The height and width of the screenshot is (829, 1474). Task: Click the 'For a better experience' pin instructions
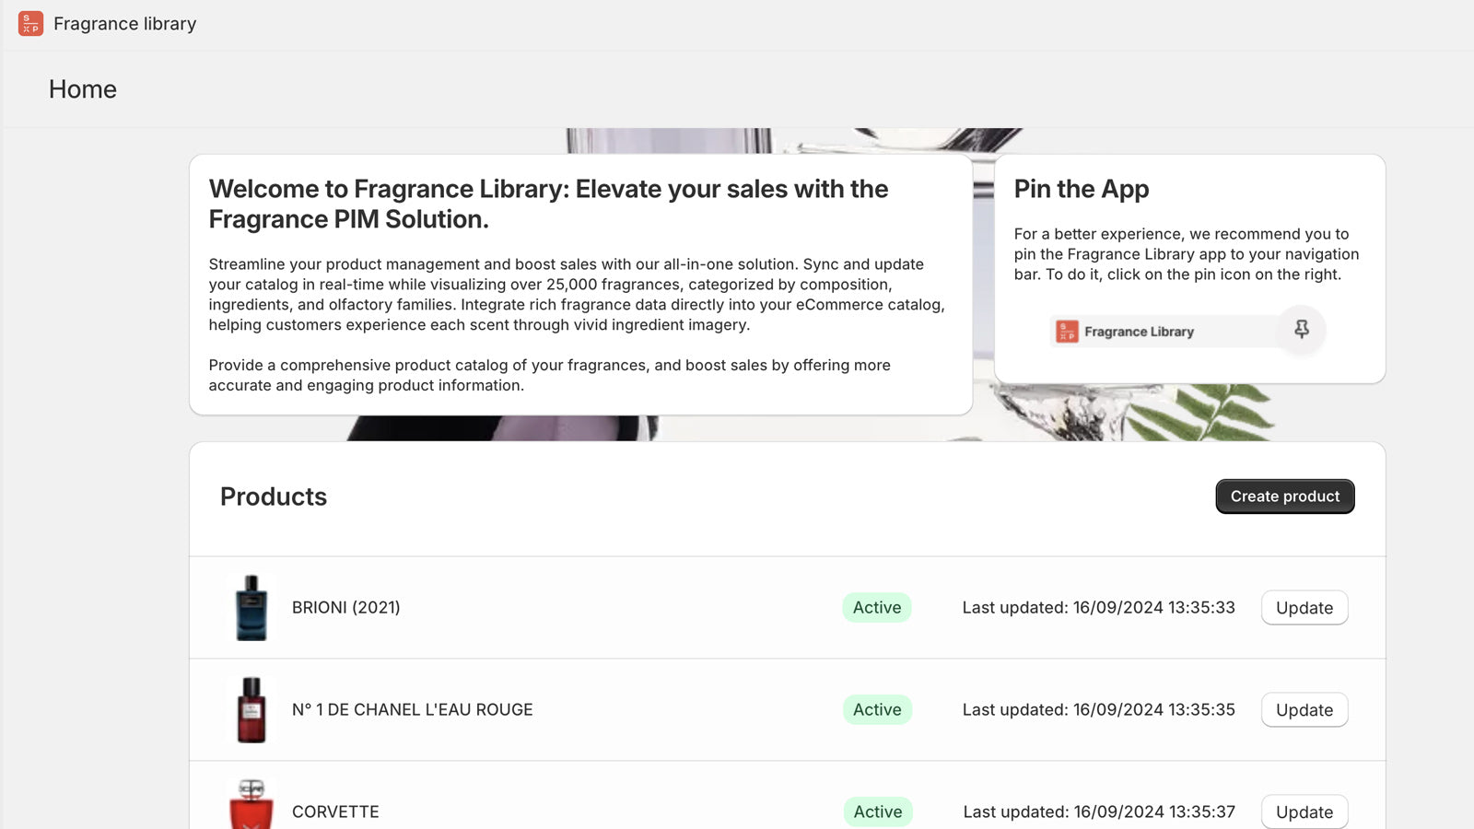point(1187,254)
